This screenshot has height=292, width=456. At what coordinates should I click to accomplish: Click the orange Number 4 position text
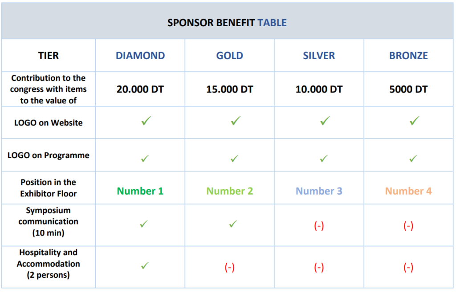click(408, 191)
